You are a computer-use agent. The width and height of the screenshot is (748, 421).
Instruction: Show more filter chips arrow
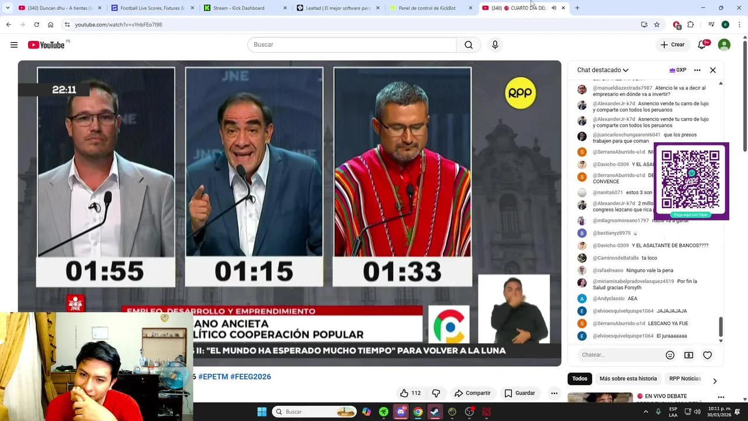pyautogui.click(x=715, y=381)
